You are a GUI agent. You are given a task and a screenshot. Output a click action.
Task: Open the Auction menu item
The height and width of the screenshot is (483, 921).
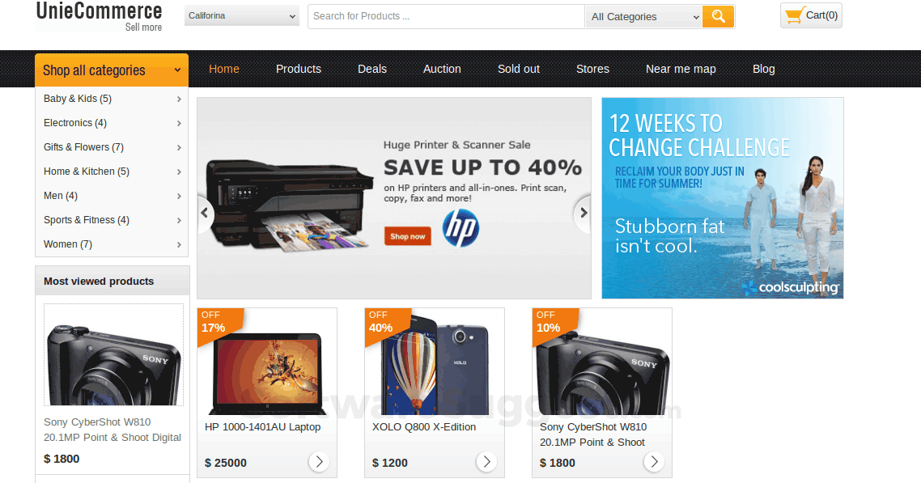coord(443,69)
